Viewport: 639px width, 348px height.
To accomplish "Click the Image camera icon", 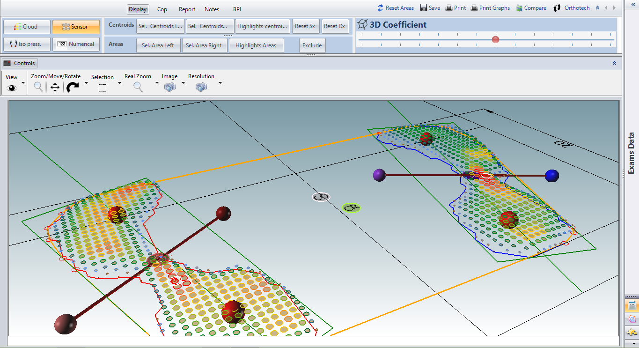I will tap(170, 87).
